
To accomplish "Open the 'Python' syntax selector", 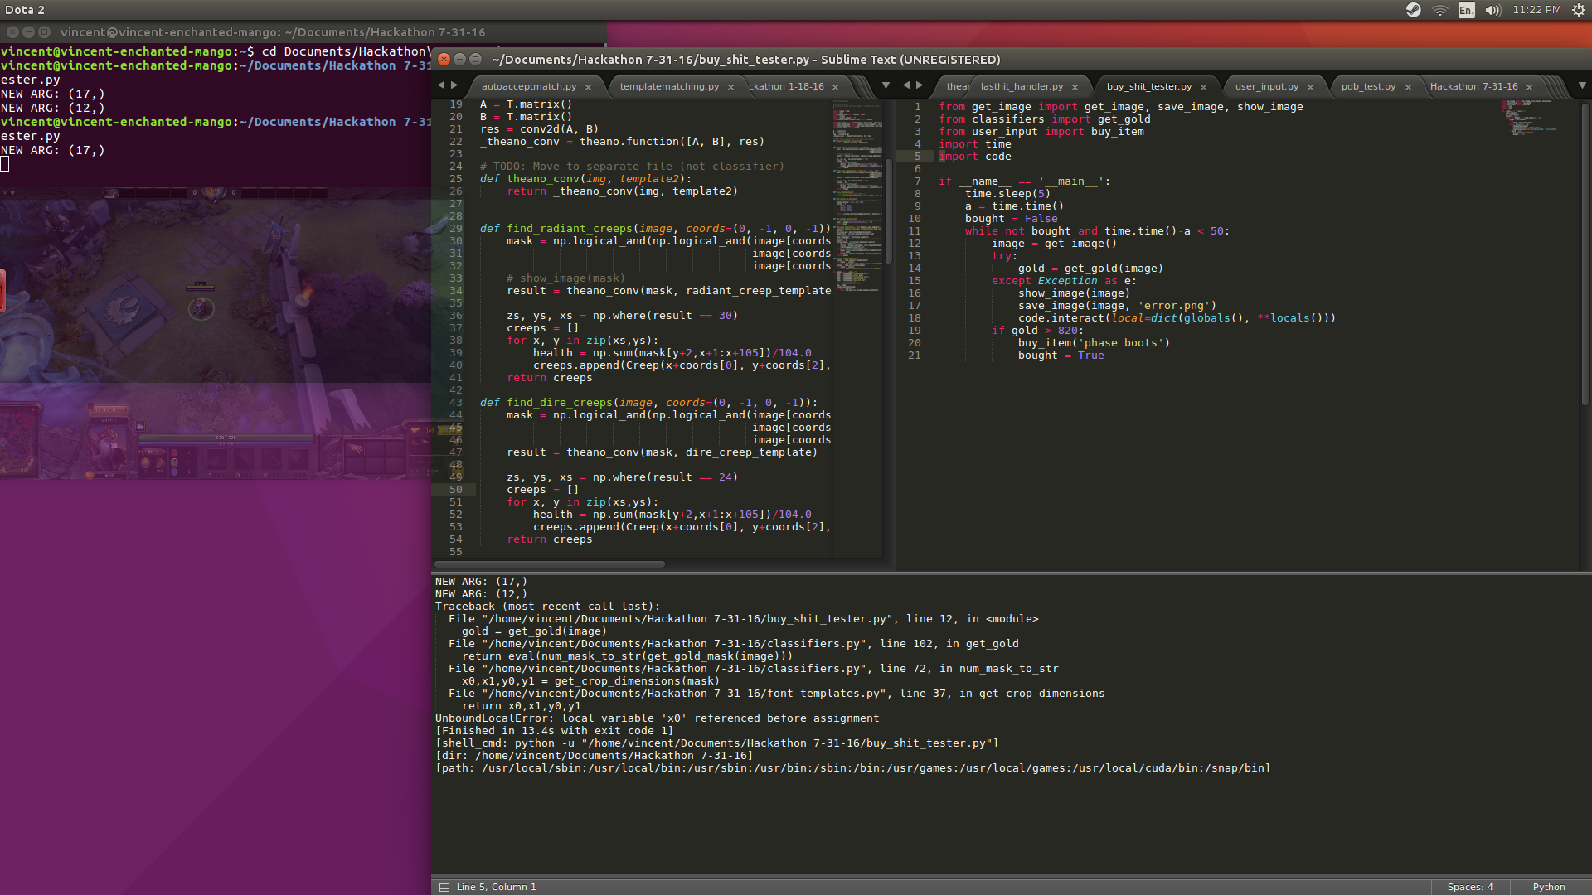I will point(1549,887).
